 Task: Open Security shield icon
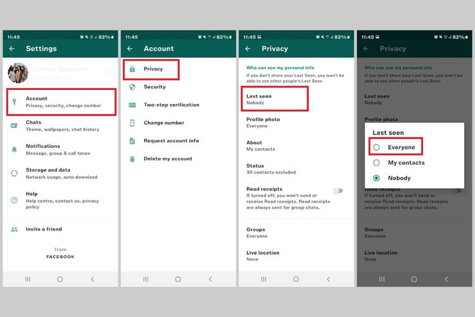pyautogui.click(x=132, y=87)
